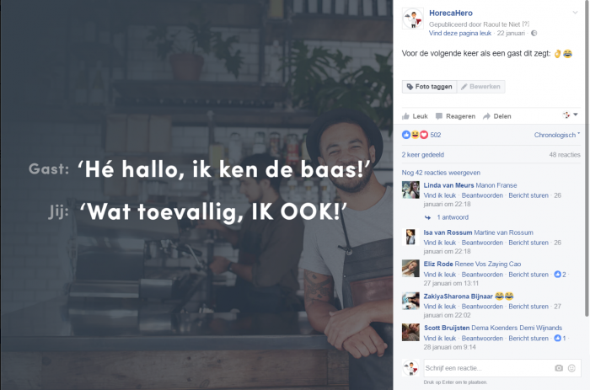Click the Delen share arrow icon

coord(486,116)
